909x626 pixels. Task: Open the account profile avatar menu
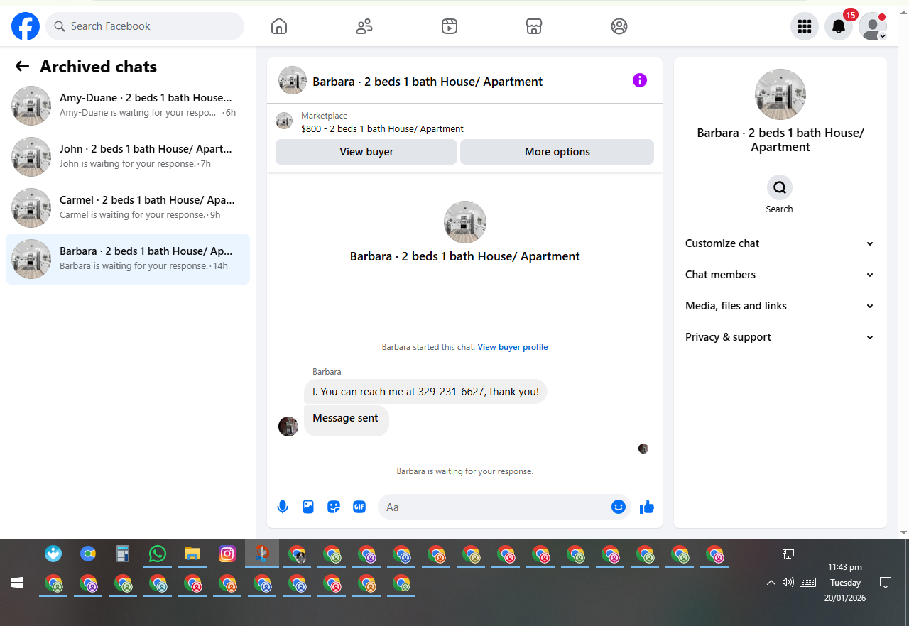pyautogui.click(x=873, y=26)
